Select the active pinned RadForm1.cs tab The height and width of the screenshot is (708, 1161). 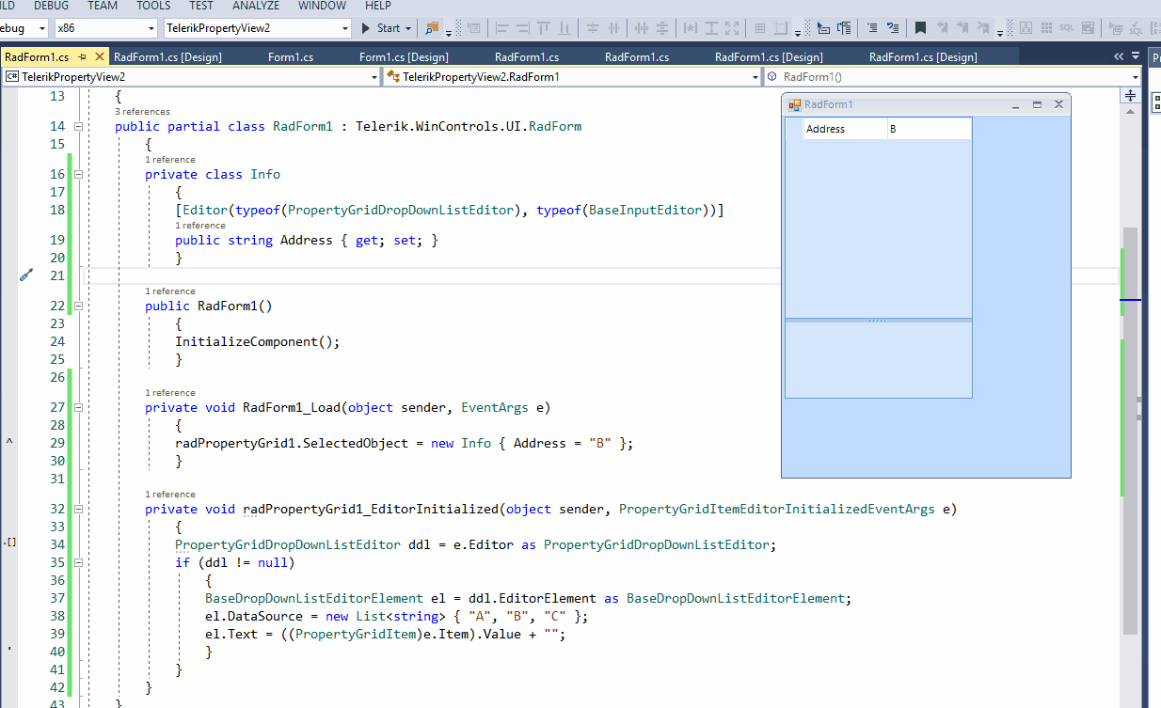pyautogui.click(x=37, y=57)
